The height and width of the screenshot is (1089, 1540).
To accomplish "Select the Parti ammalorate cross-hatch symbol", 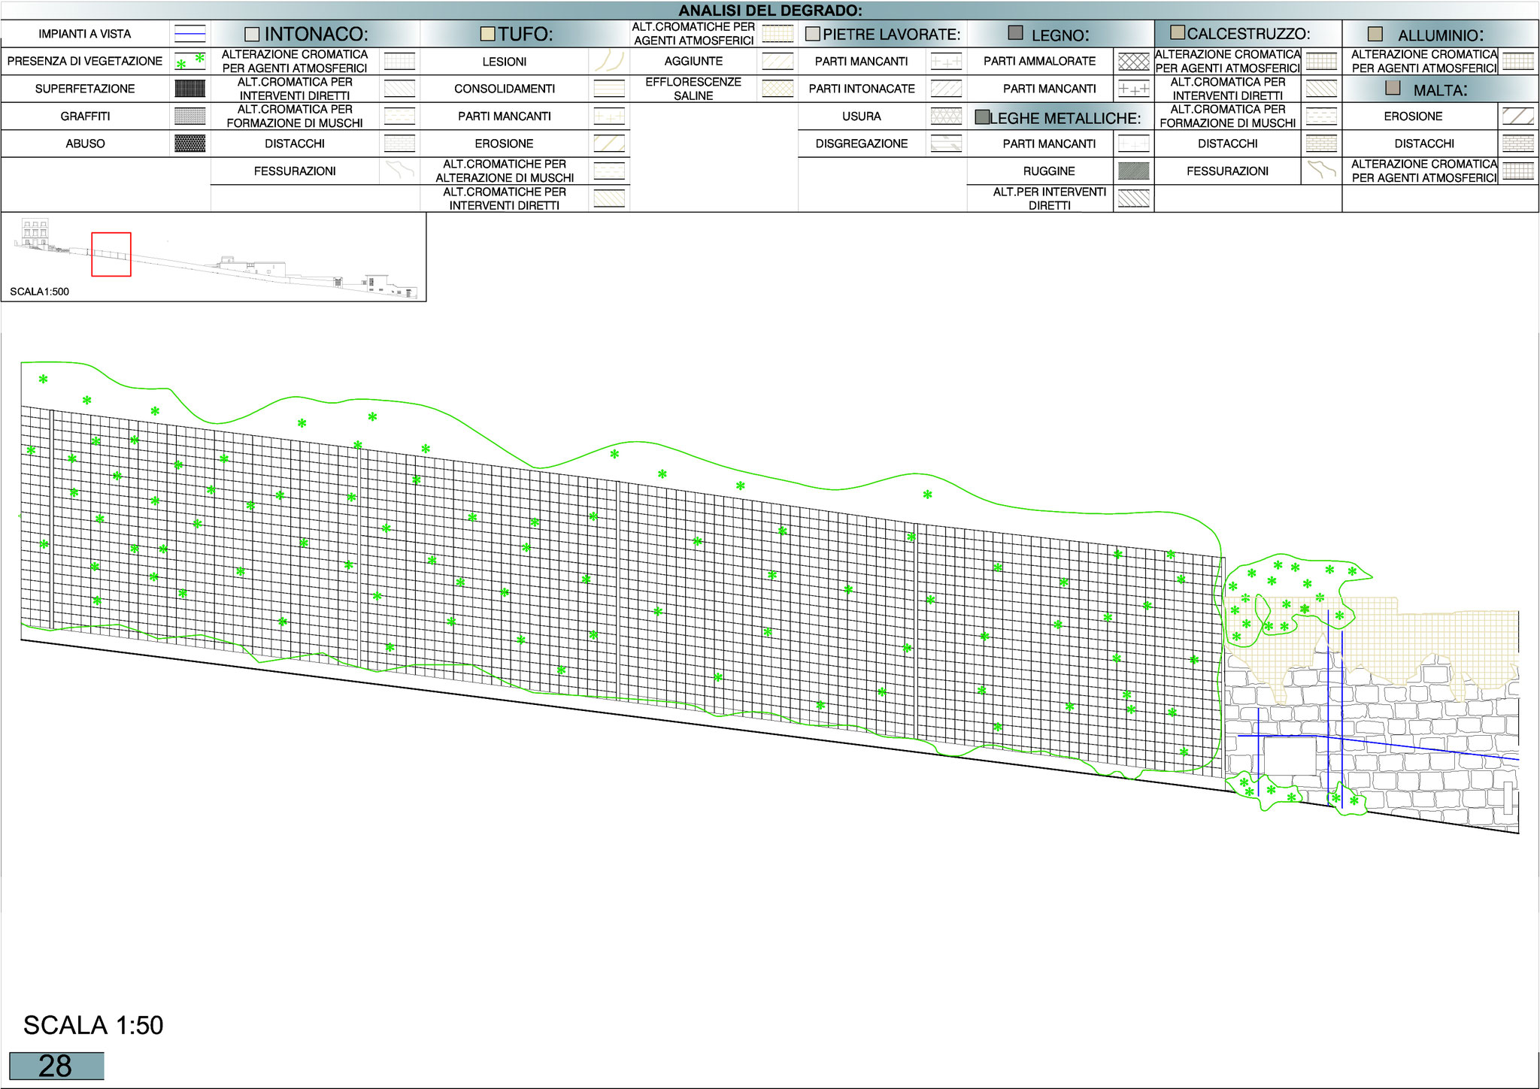I will click(1133, 62).
